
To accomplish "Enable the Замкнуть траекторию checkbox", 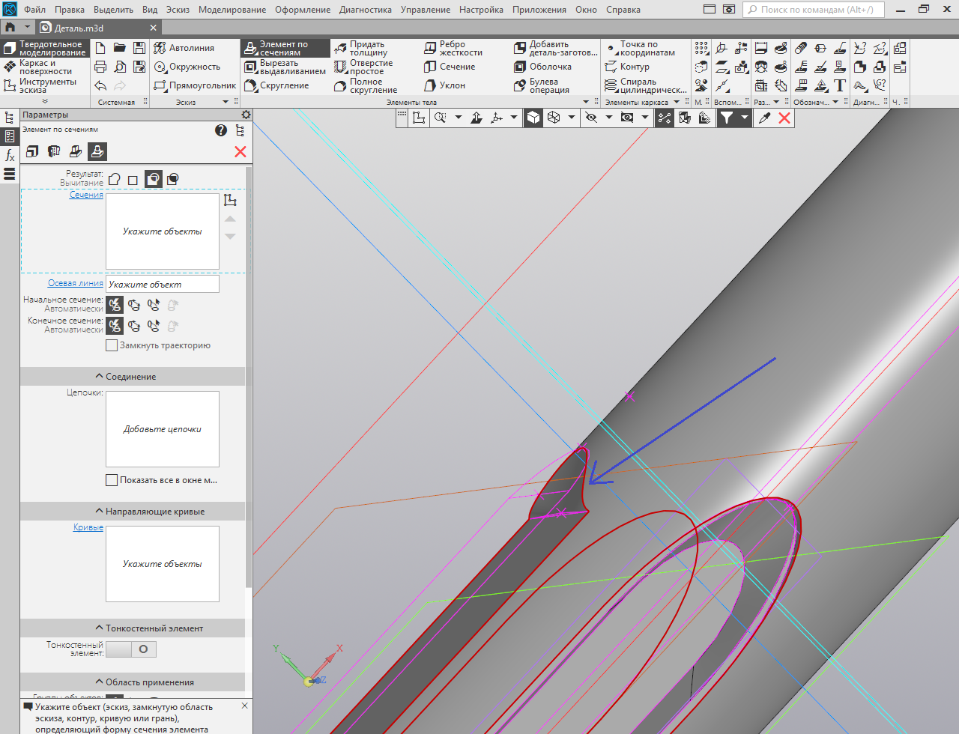I will pyautogui.click(x=112, y=345).
